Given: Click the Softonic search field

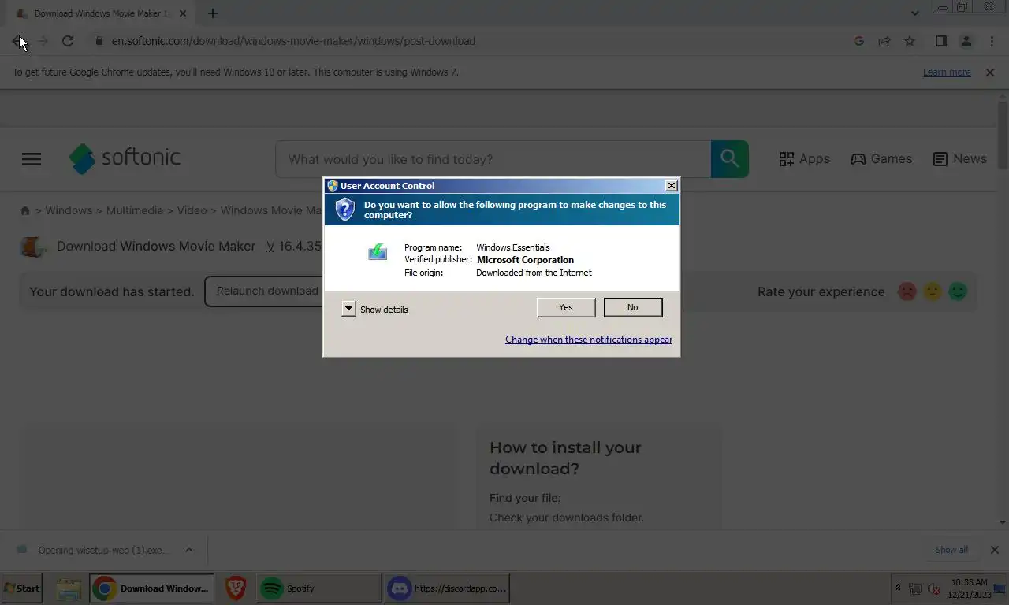Looking at the screenshot, I should (493, 159).
